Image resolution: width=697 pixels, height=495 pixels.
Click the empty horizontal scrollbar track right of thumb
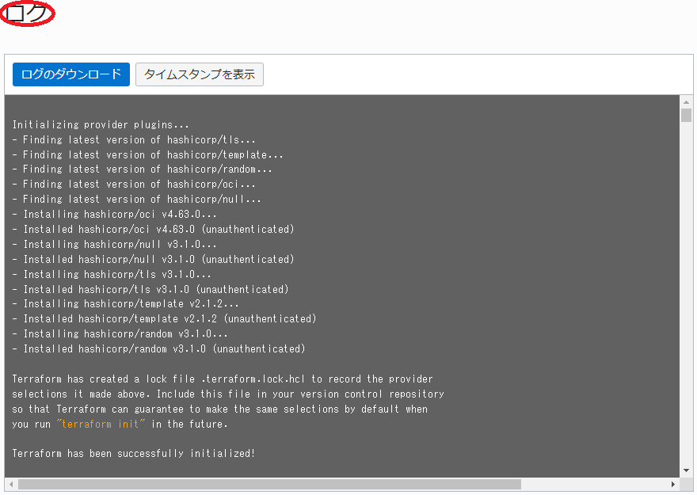pos(594,484)
